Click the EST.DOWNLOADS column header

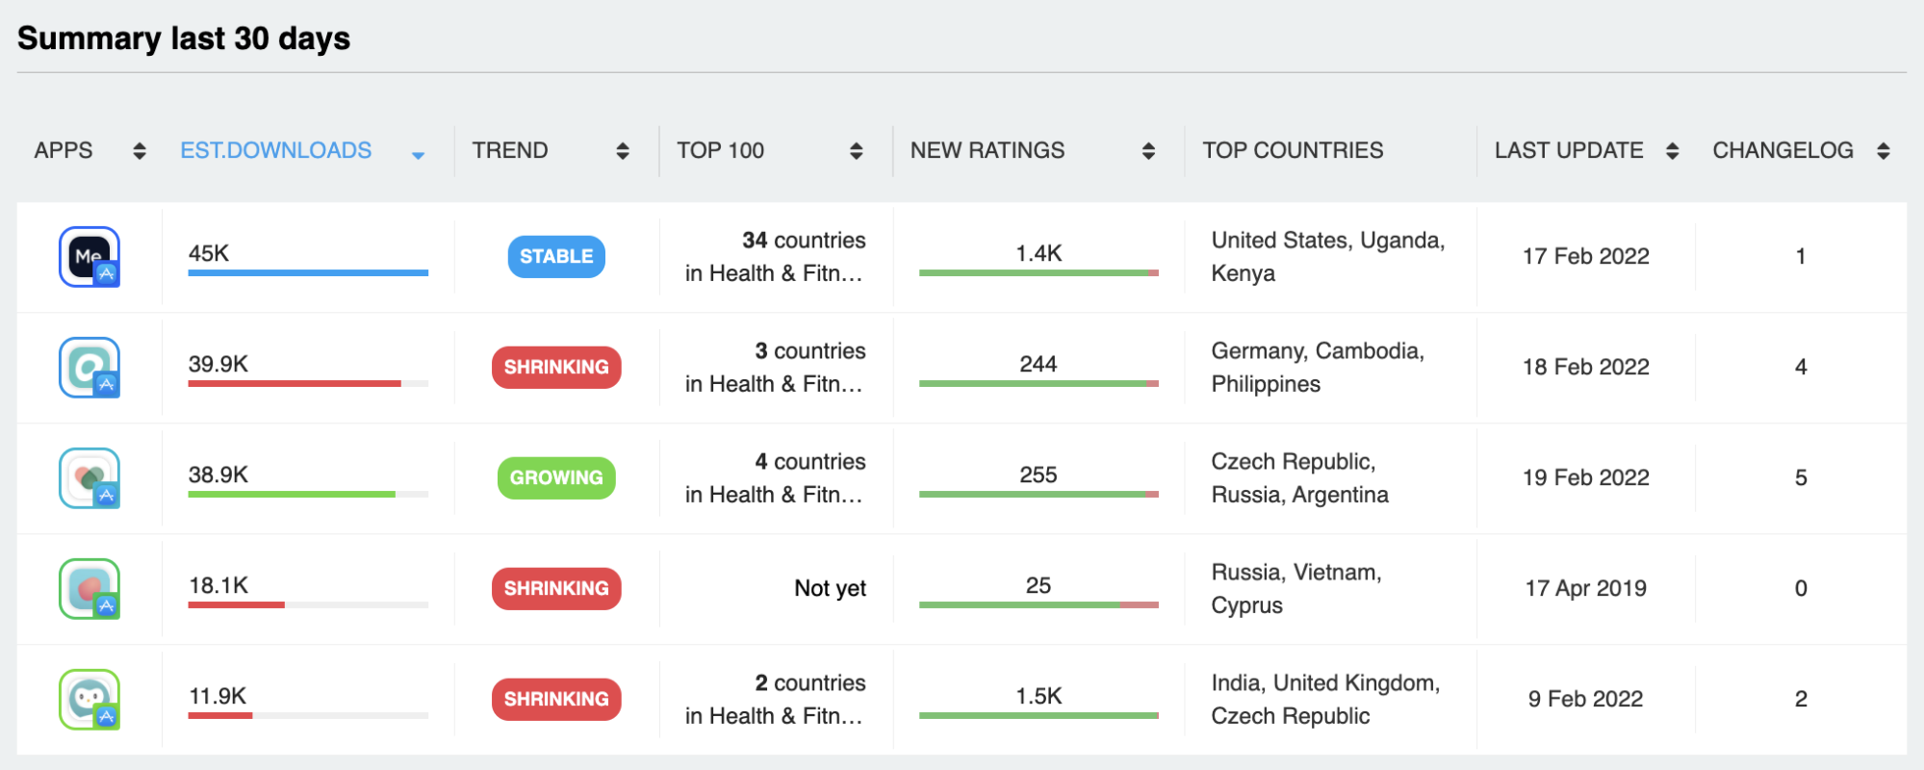[x=276, y=150]
